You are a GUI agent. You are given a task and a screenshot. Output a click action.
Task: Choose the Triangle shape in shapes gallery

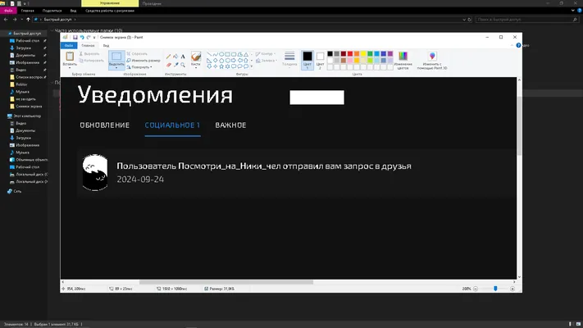246,54
